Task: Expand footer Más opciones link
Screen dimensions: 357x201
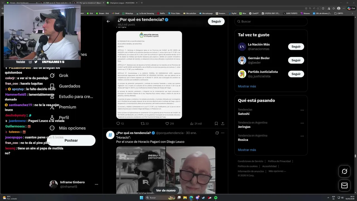Action: tap(277, 171)
